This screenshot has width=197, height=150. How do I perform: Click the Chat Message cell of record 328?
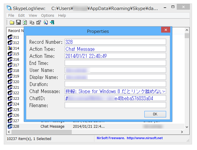(x=52, y=127)
